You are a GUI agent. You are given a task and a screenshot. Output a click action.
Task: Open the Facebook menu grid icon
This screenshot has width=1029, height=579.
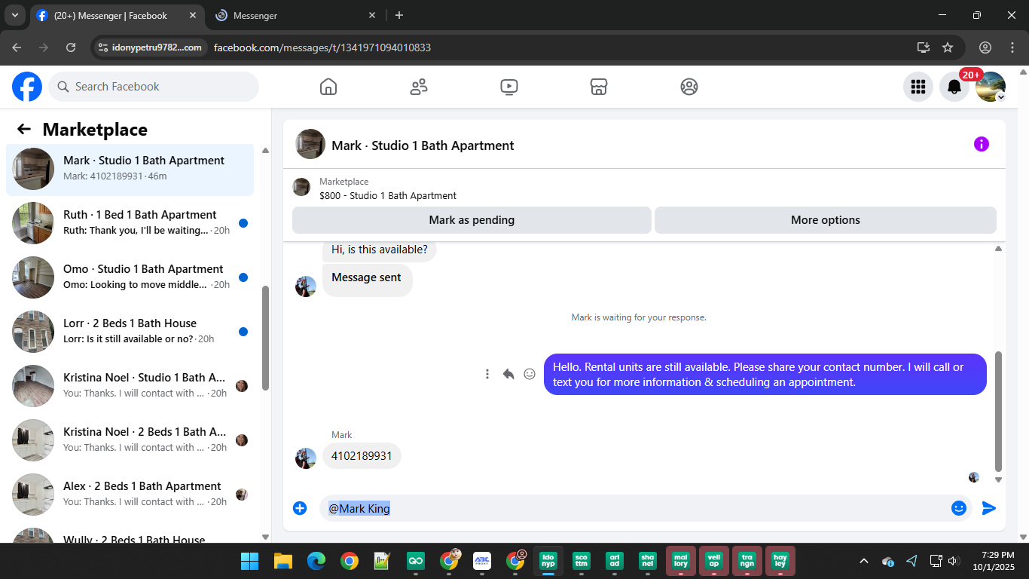(x=918, y=87)
